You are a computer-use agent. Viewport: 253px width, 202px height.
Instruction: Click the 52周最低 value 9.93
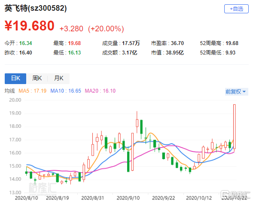(x=230, y=53)
